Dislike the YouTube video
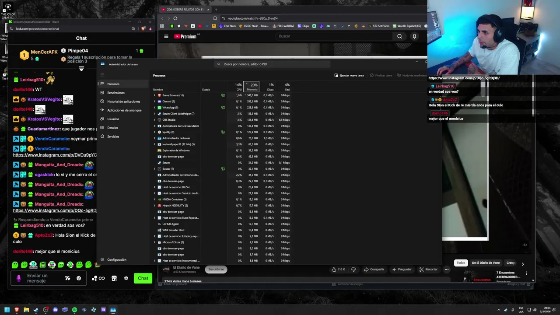This screenshot has height=315, width=560. tap(353, 269)
